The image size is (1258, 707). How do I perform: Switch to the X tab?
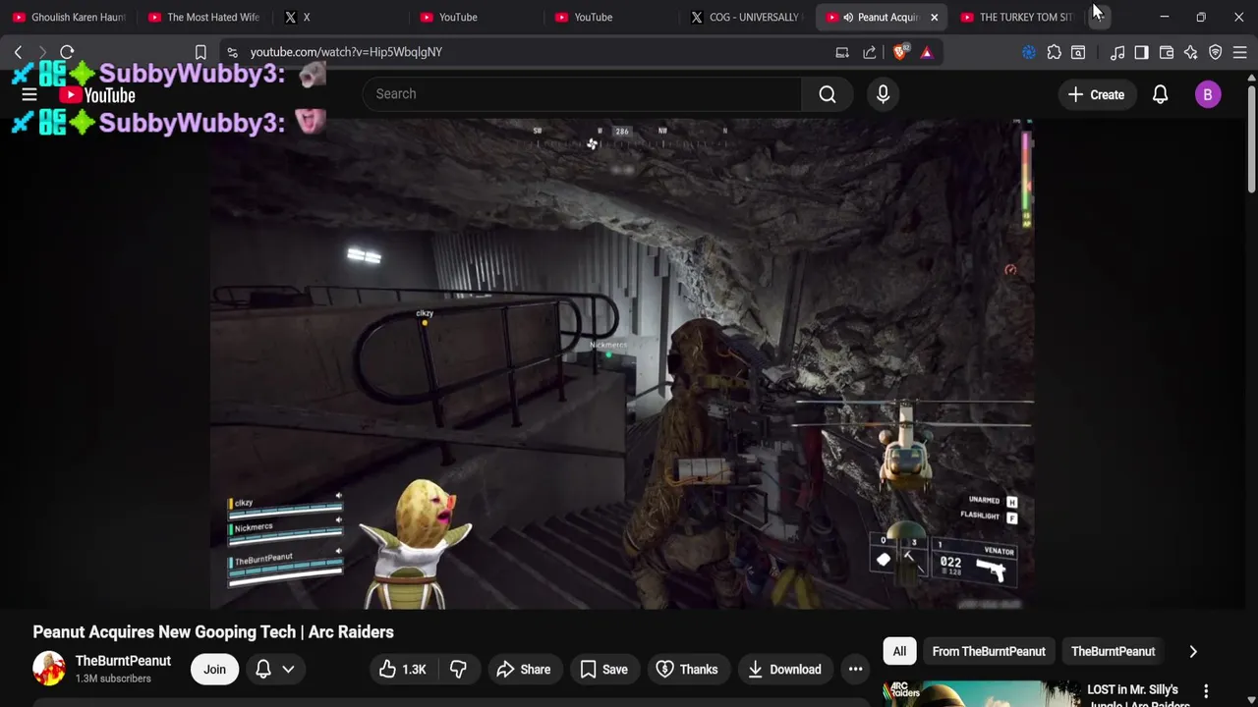(341, 17)
